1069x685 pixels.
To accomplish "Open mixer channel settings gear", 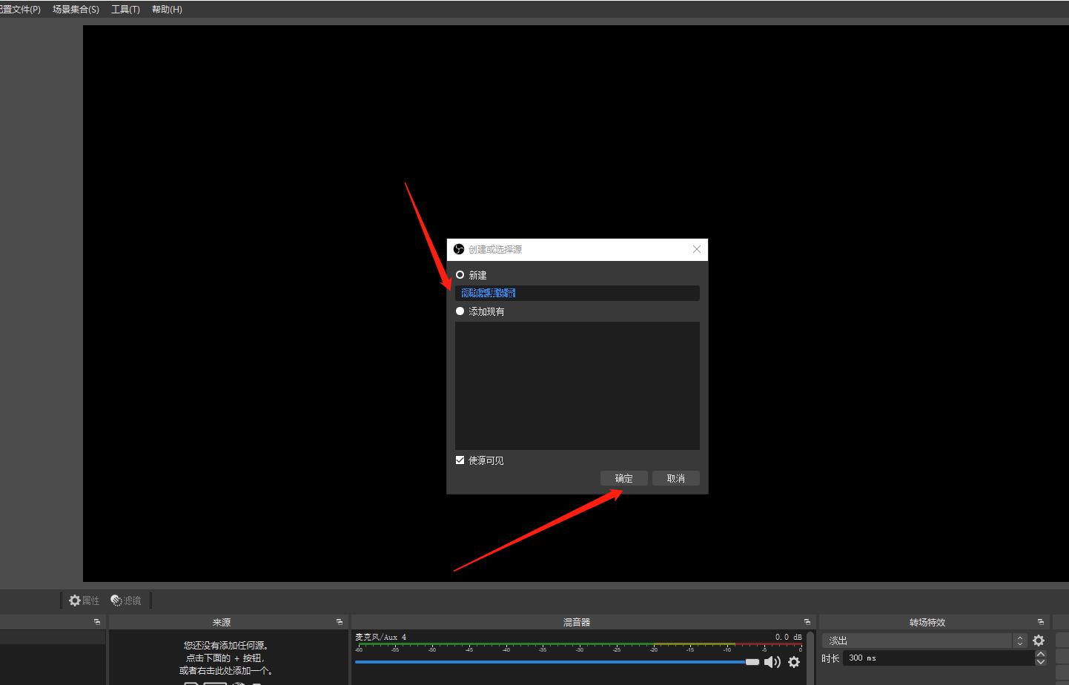I will click(794, 662).
